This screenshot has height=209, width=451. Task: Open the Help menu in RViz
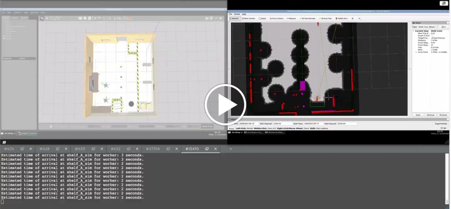(x=244, y=14)
